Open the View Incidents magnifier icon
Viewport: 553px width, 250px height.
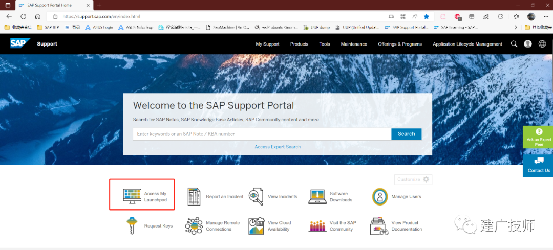(x=256, y=196)
